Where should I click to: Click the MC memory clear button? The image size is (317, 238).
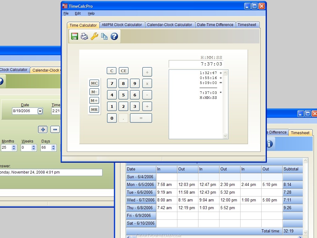(94, 83)
